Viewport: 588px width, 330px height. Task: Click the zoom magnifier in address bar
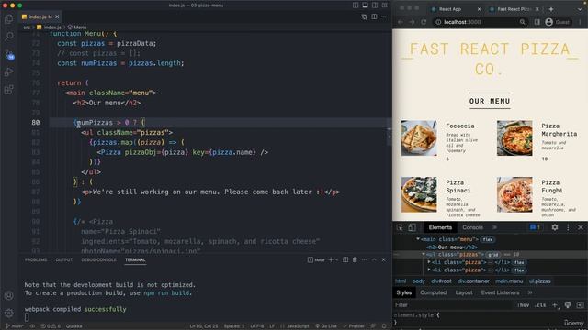click(x=523, y=22)
